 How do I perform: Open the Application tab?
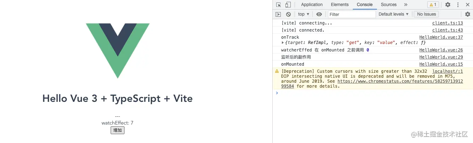pos(312,5)
